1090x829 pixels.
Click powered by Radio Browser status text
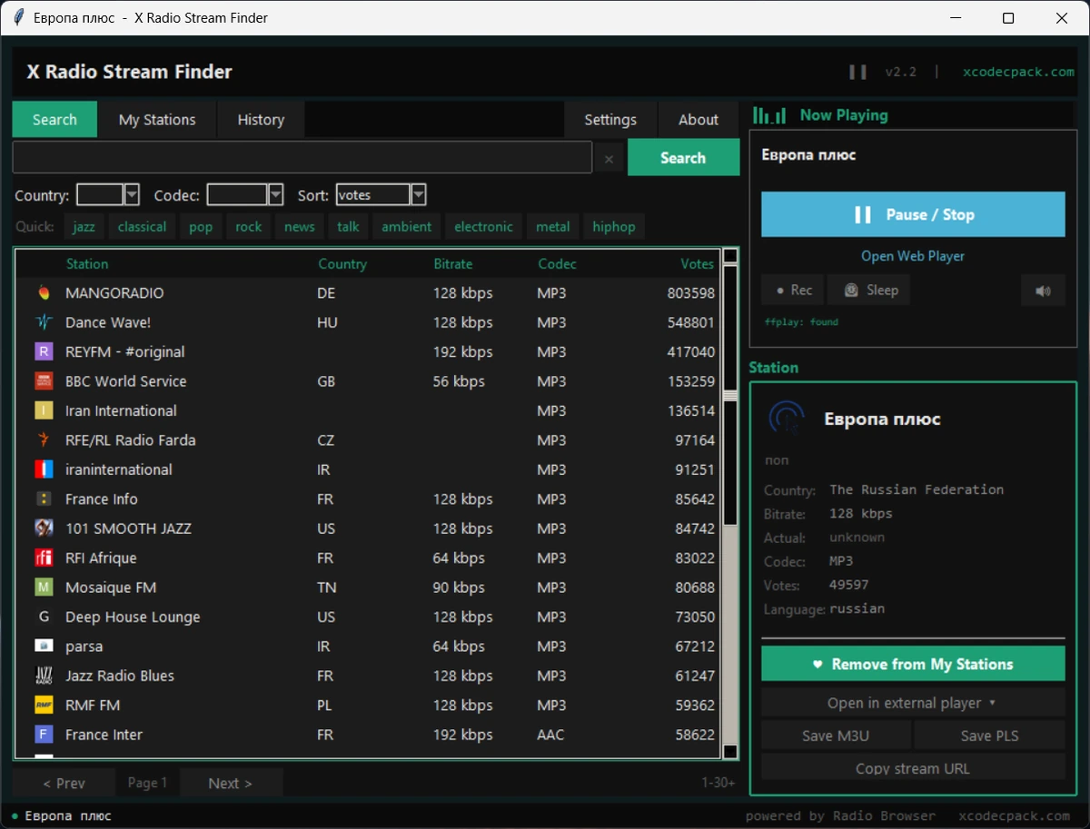[x=840, y=816]
